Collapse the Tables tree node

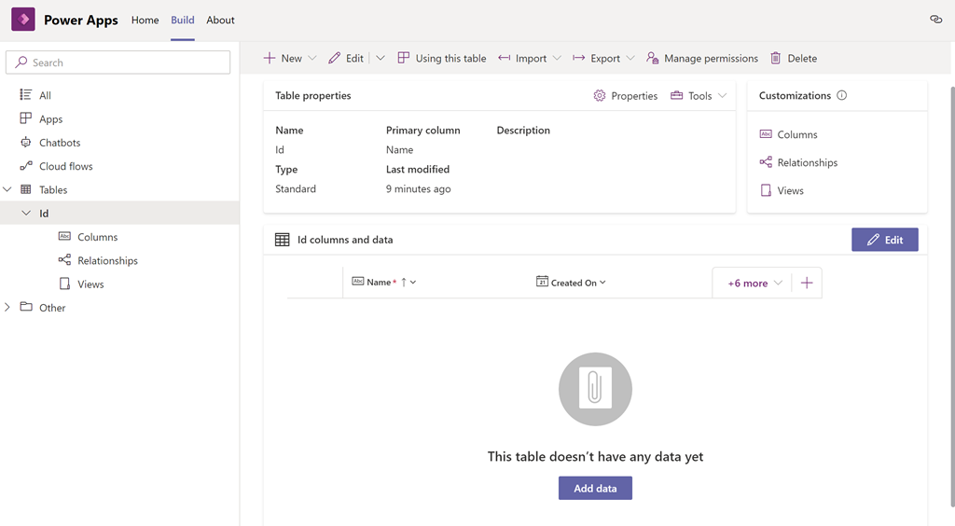[7, 189]
